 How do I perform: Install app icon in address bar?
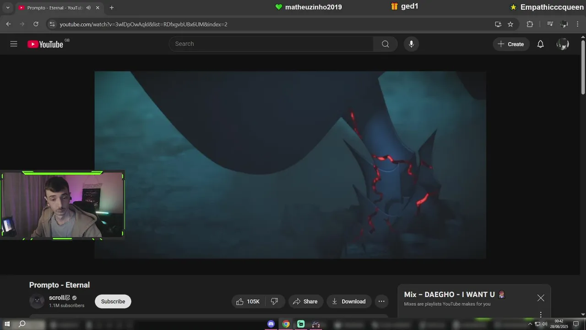click(498, 24)
